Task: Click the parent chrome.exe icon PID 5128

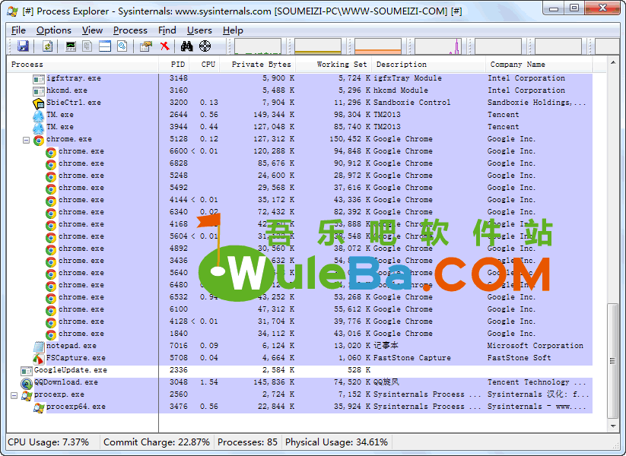Action: pos(38,140)
